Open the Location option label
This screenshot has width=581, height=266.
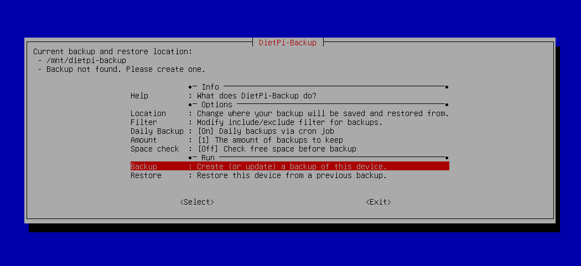[x=148, y=113]
